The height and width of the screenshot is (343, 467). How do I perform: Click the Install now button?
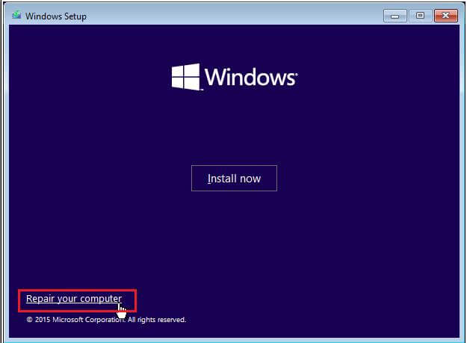(234, 178)
